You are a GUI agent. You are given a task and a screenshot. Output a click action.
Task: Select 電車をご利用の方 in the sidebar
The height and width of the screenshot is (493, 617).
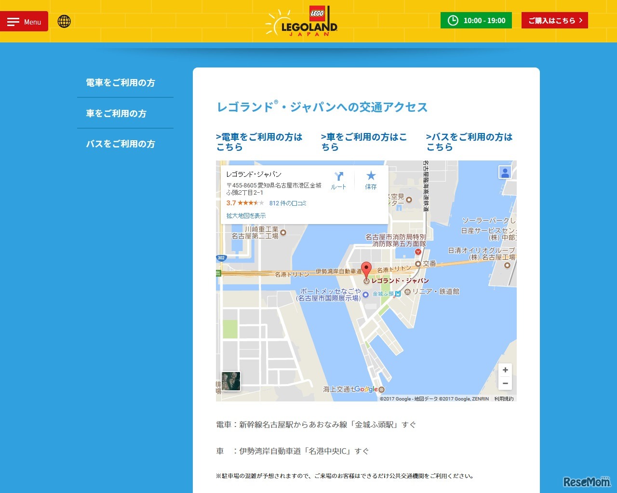121,83
